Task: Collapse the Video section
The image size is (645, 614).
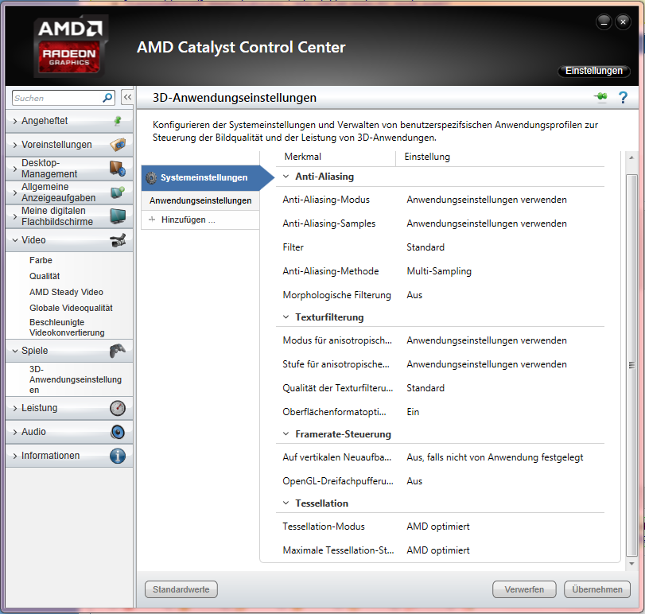Action: [15, 240]
